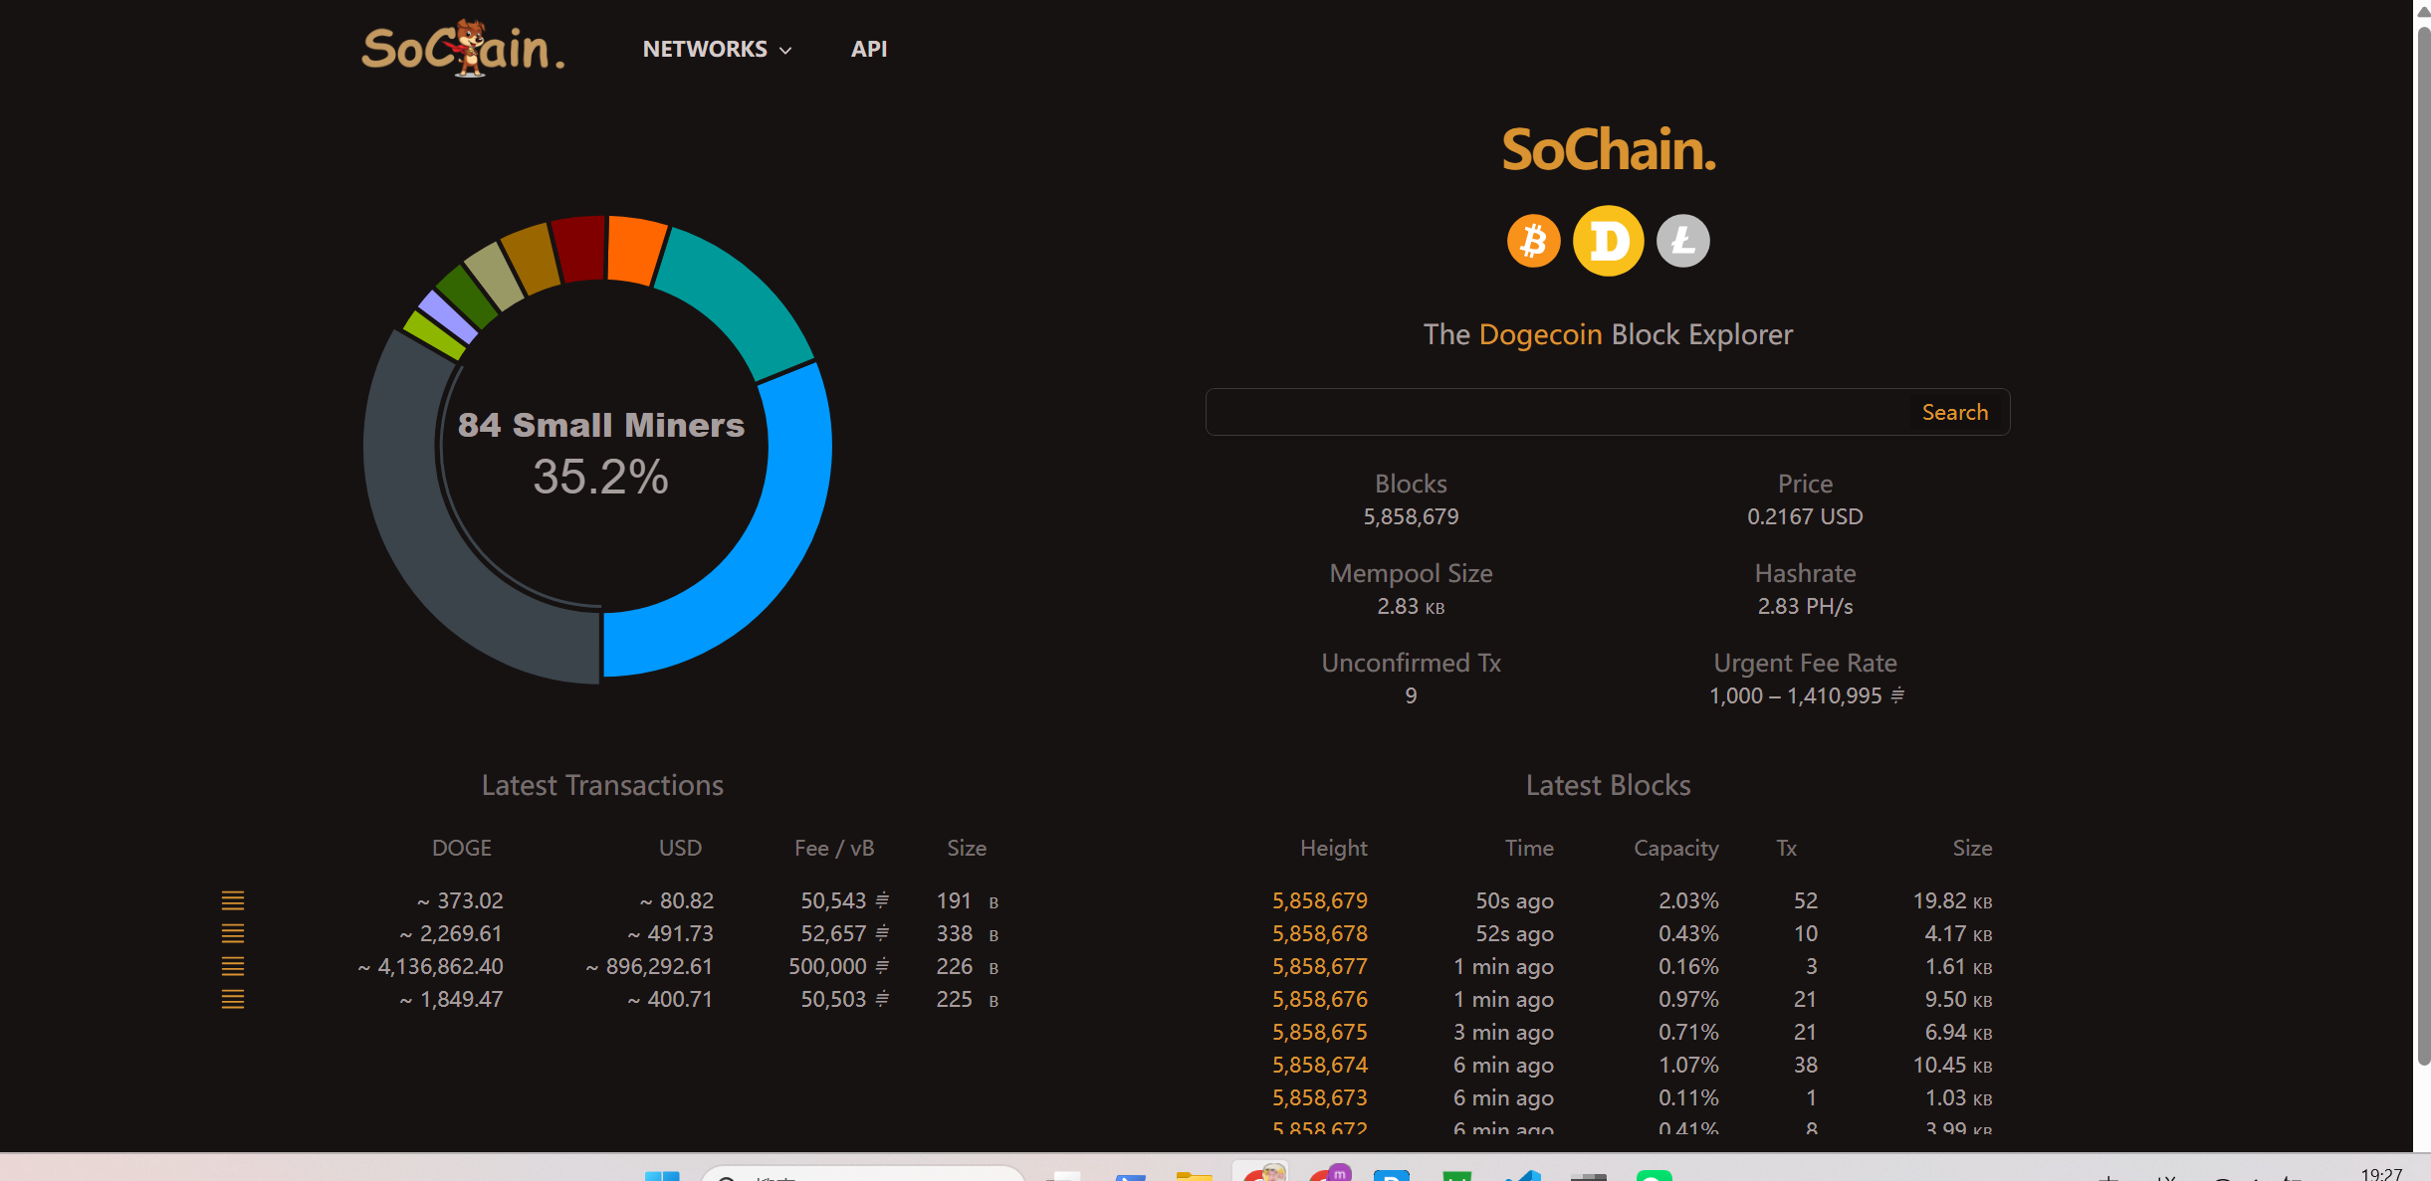Open block 5,858,677
This screenshot has height=1181, width=2431.
pyautogui.click(x=1319, y=966)
